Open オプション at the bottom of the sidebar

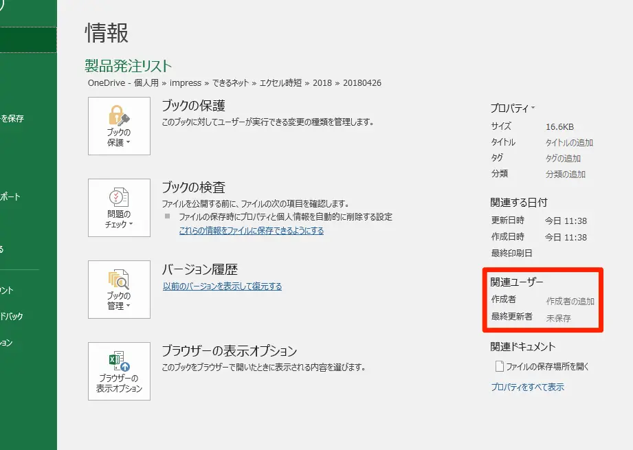[7, 343]
